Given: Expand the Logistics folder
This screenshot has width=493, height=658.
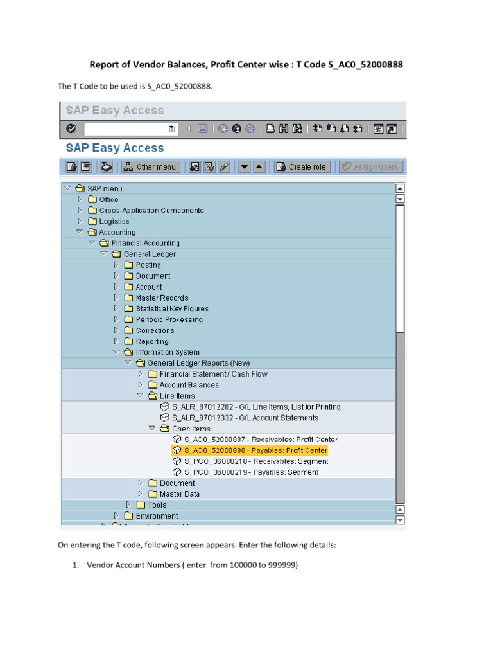Looking at the screenshot, I should tap(80, 221).
